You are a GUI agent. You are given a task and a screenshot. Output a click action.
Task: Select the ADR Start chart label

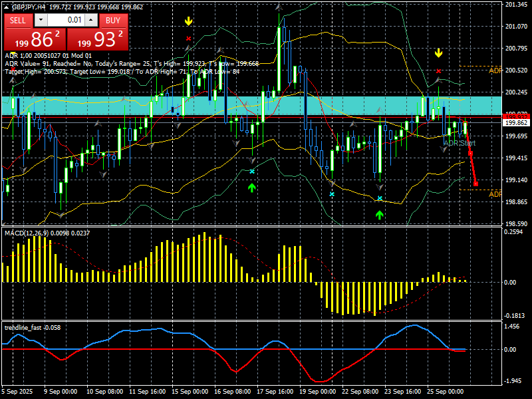click(x=460, y=143)
